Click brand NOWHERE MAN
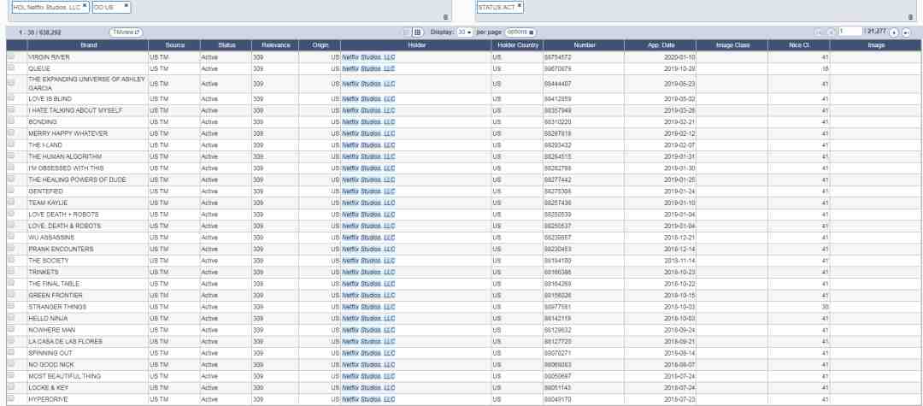The width and height of the screenshot is (923, 406). (52, 330)
